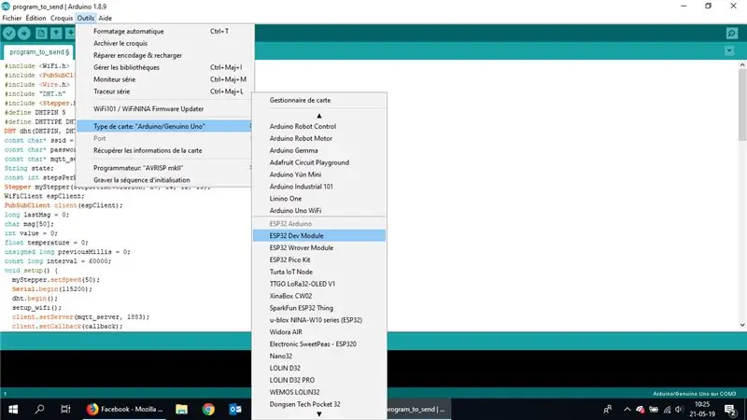747x420 pixels.
Task: Select Nano32 board
Action: pyautogui.click(x=319, y=357)
